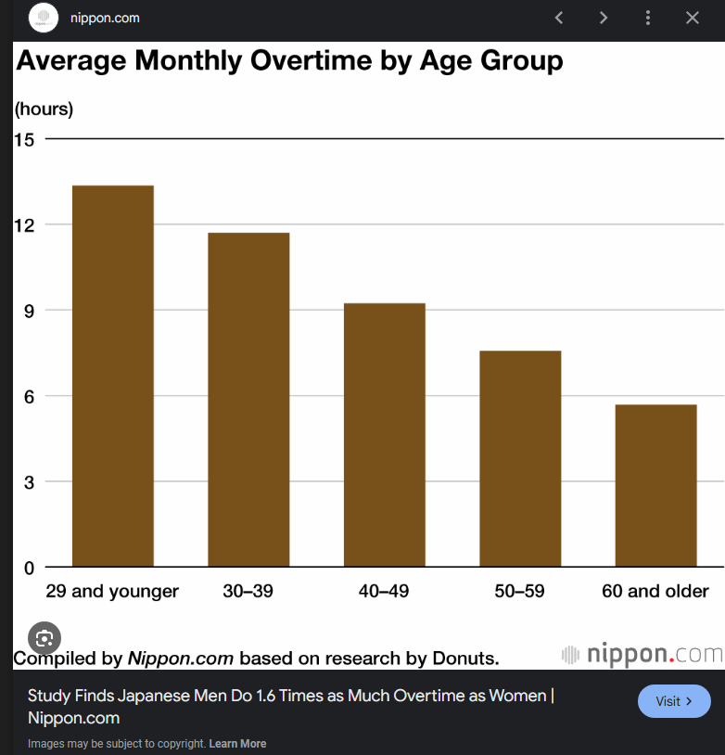This screenshot has width=725, height=755.
Task: Click the 30–39 age group bar
Action: pyautogui.click(x=248, y=399)
